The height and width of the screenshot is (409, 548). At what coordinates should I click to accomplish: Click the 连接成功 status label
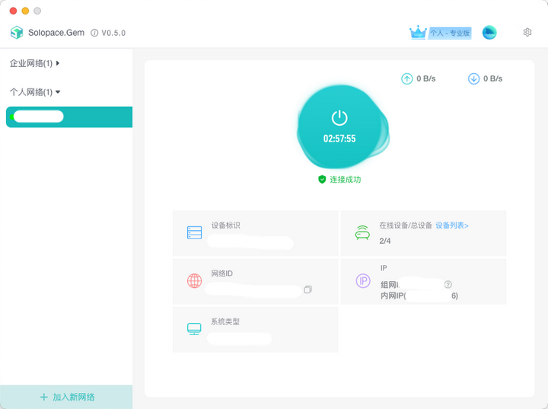tap(346, 180)
